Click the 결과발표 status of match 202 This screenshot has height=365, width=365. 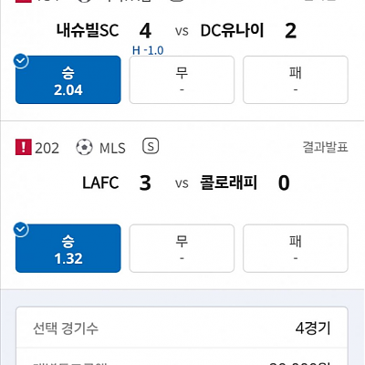[325, 147]
